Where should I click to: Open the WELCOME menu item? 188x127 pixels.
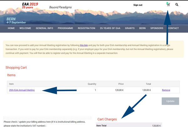pos(25,28)
